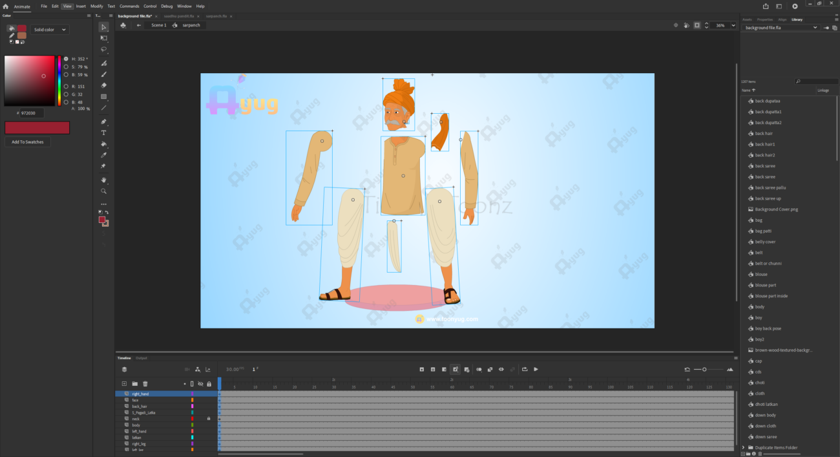Open the Modify menu
The width and height of the screenshot is (840, 457).
[x=96, y=6]
